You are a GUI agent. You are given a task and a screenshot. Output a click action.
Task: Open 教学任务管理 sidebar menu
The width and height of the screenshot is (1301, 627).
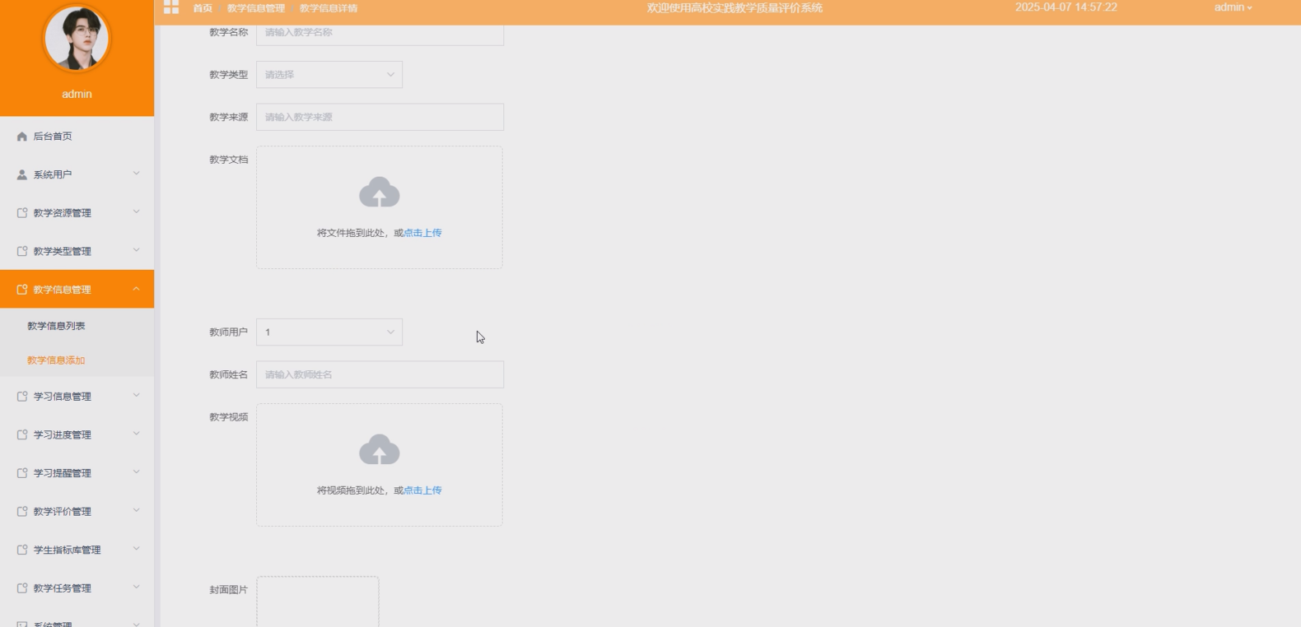pos(77,588)
